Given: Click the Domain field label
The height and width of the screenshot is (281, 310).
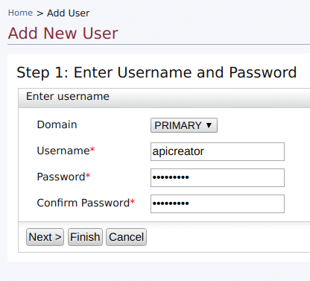Looking at the screenshot, I should point(57,124).
